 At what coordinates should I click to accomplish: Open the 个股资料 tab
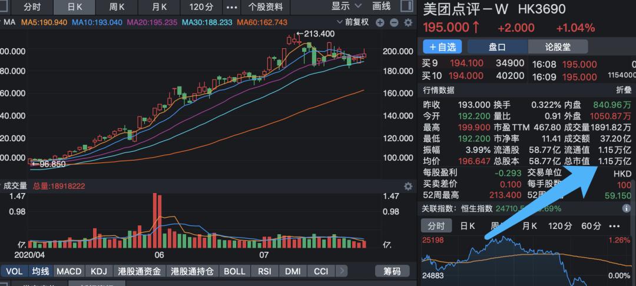point(266,7)
